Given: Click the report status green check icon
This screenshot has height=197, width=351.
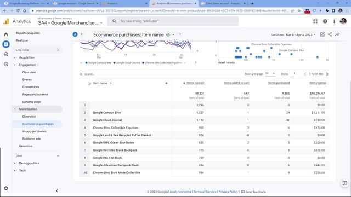Looking at the screenshot, I should 168,35.
